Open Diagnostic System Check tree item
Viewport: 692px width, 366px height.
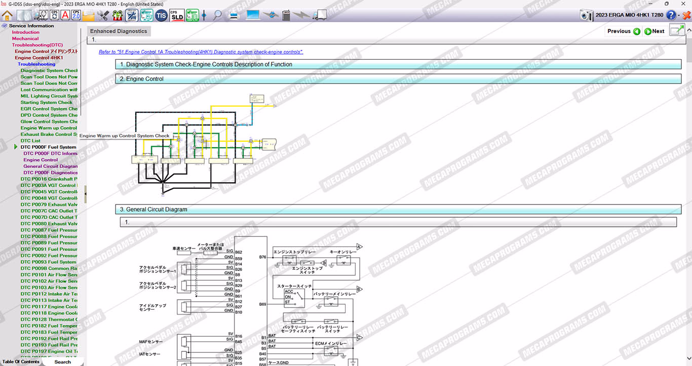click(x=49, y=70)
